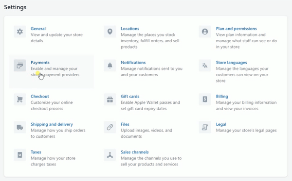Click 'Manage your store's legal pages' text
Viewport: 292px width, 181px height.
pos(246,131)
